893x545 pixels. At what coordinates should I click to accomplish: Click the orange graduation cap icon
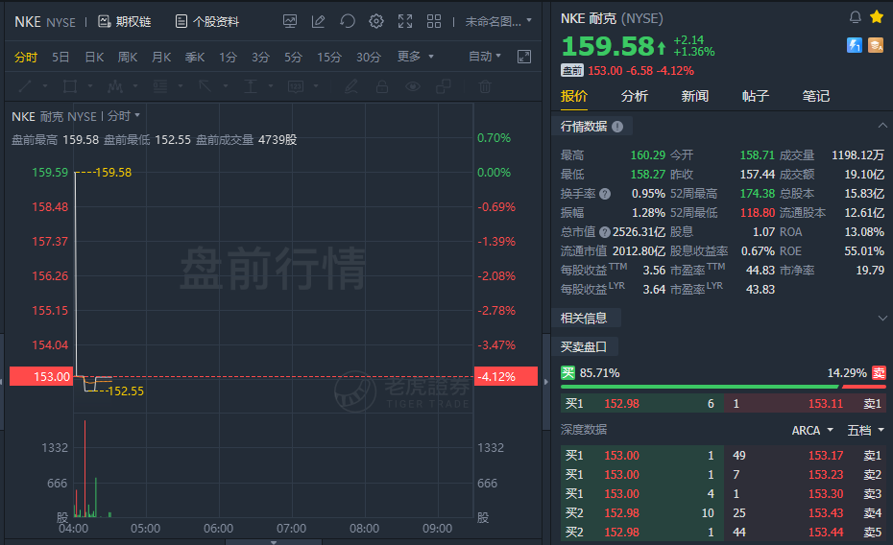876,45
